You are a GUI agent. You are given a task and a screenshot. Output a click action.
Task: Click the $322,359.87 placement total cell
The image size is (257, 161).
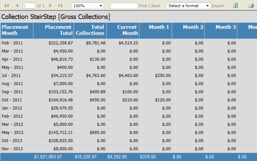point(61,43)
